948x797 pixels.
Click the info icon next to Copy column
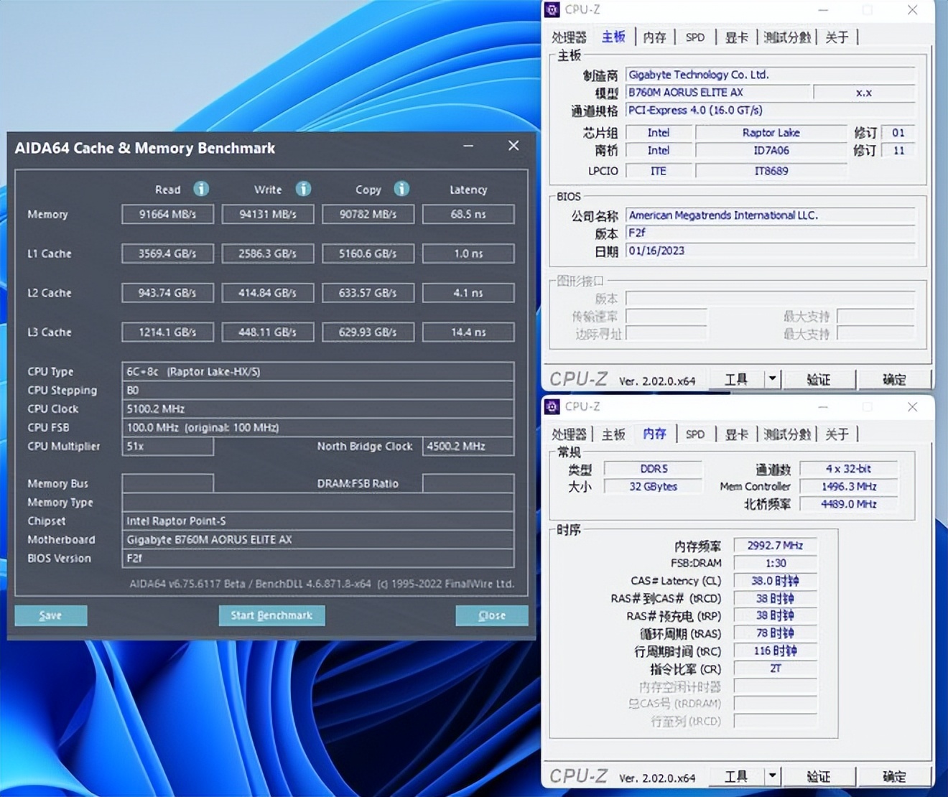pyautogui.click(x=401, y=189)
